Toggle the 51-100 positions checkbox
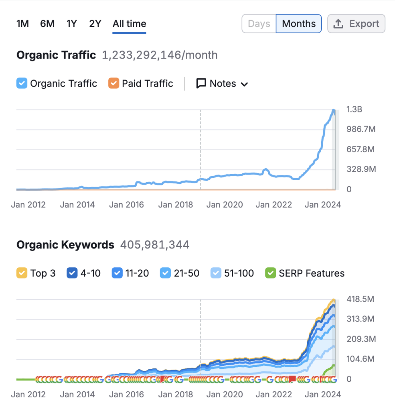The height and width of the screenshot is (411, 395). 216,273
